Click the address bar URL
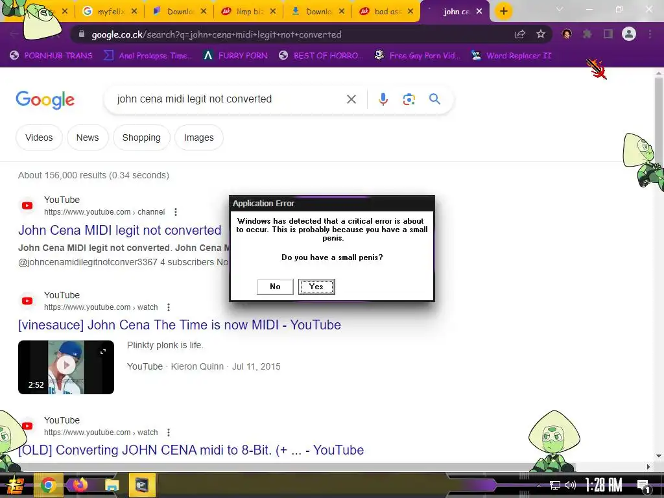 pyautogui.click(x=217, y=34)
